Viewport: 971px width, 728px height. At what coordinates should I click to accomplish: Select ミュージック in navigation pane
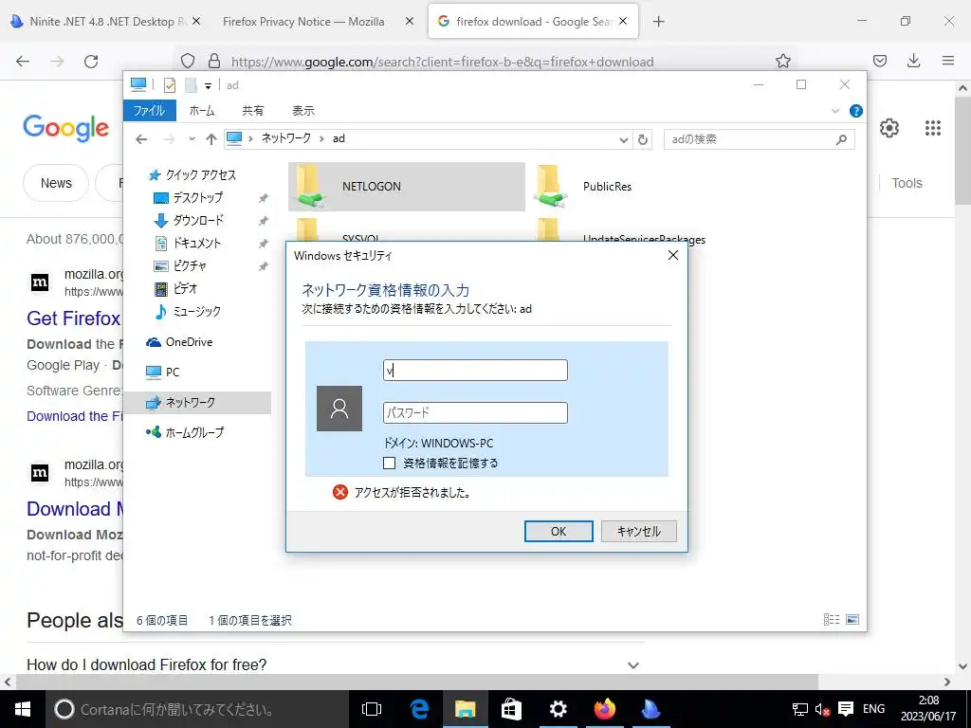point(195,311)
